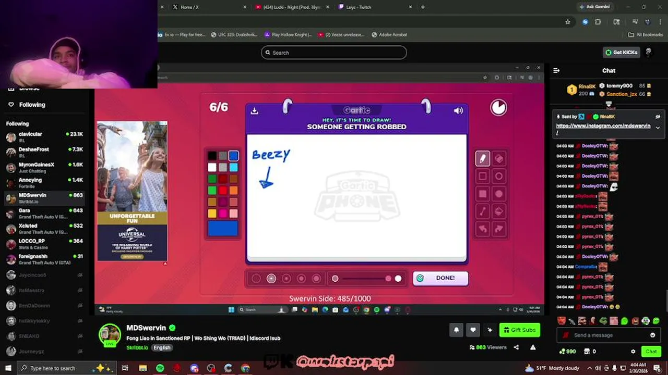668x375 pixels.
Task: Report the stream with warning icon
Action: [533, 347]
